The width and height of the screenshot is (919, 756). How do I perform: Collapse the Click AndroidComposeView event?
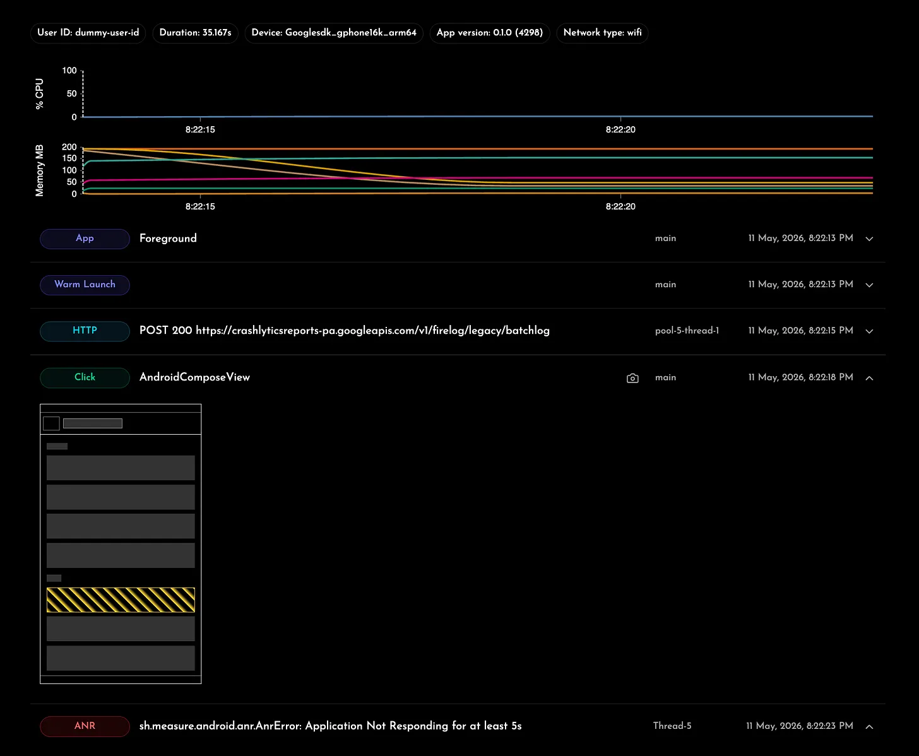click(869, 378)
